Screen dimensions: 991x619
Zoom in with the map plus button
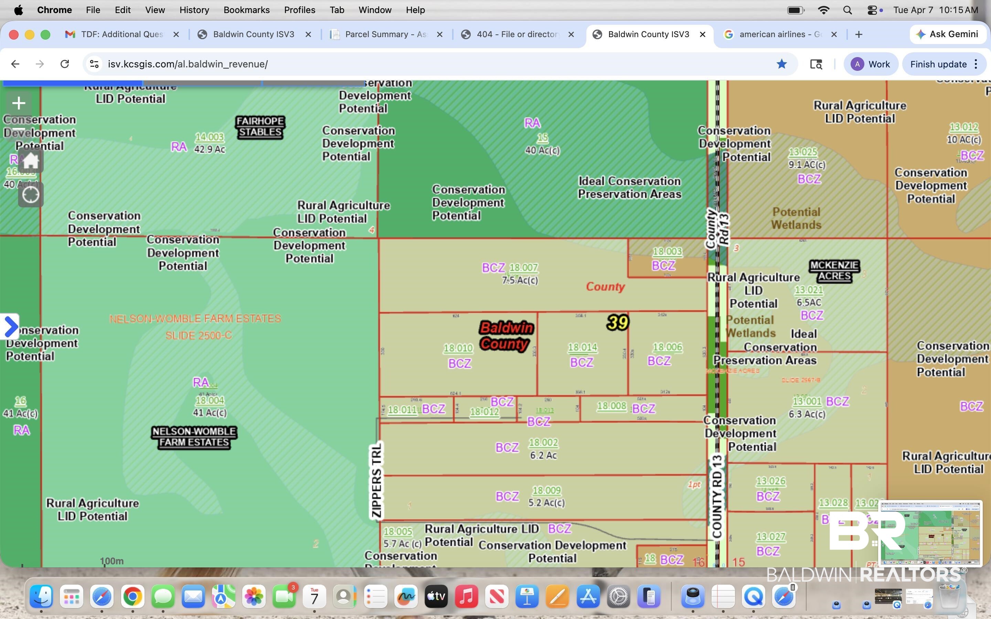(19, 103)
